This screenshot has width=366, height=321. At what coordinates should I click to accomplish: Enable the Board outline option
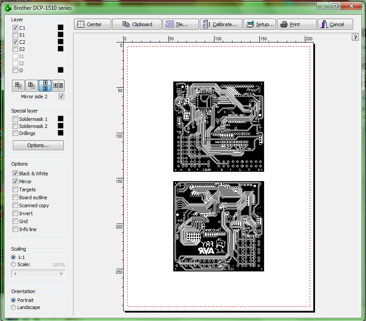click(15, 197)
